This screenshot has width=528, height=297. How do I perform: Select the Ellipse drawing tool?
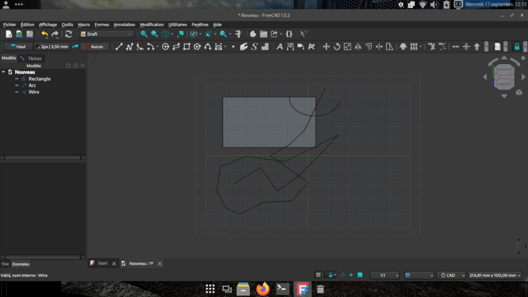176,47
